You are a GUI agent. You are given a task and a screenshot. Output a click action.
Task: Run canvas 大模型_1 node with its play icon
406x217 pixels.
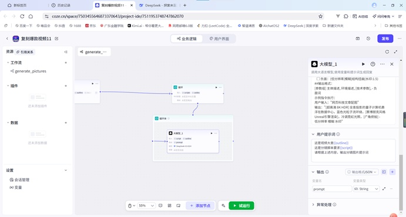pos(212,133)
